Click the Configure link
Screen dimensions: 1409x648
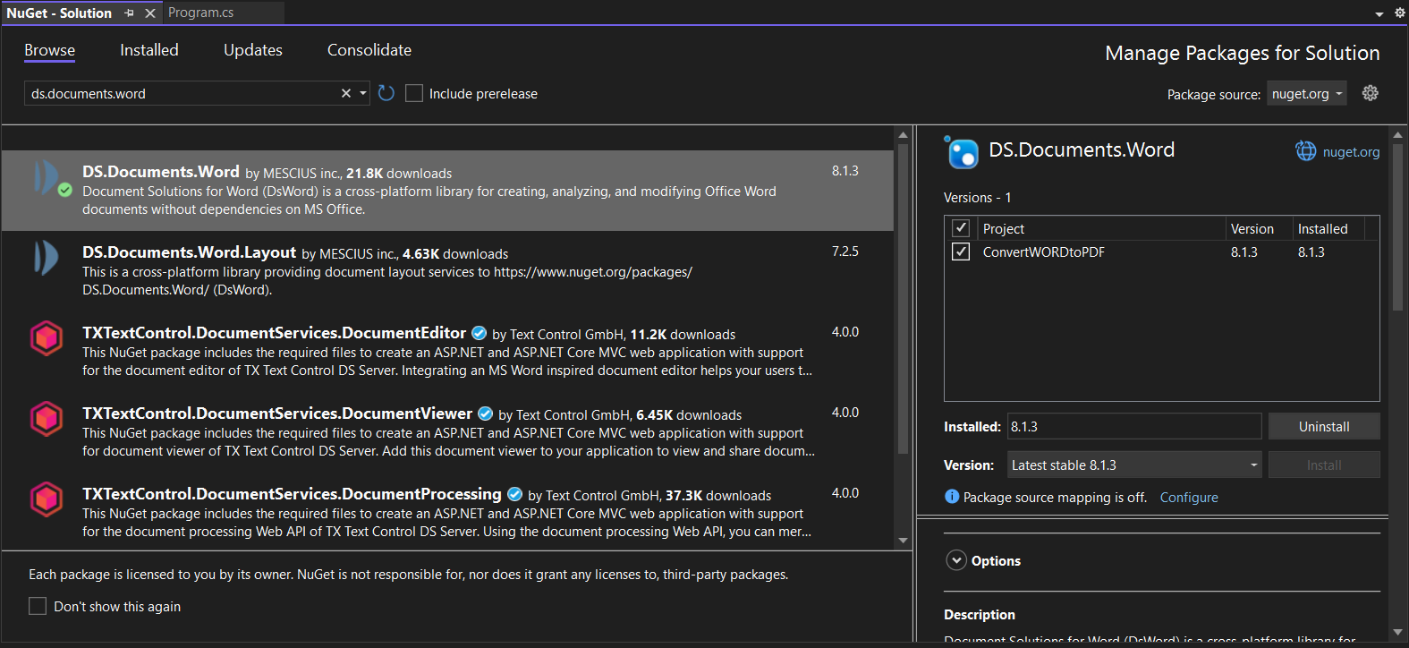[1189, 497]
